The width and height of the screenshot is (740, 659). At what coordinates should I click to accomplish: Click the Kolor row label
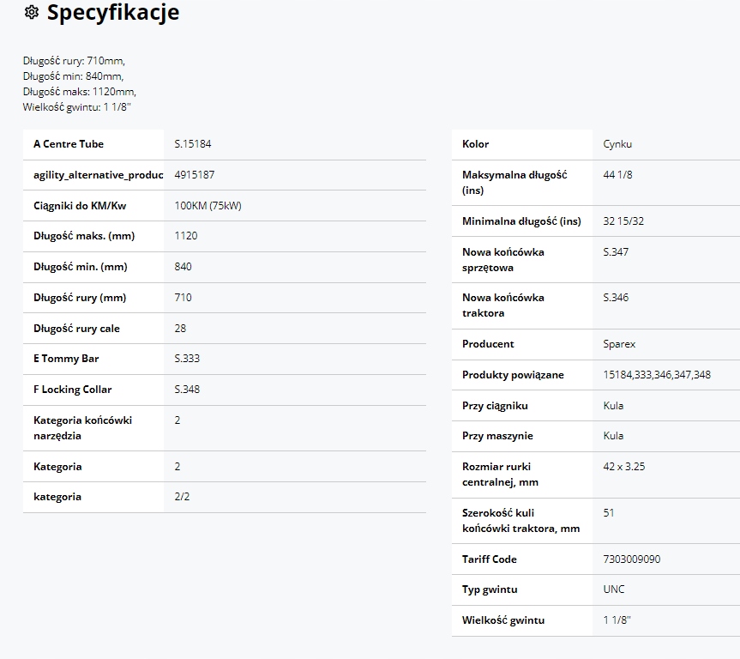tap(476, 144)
